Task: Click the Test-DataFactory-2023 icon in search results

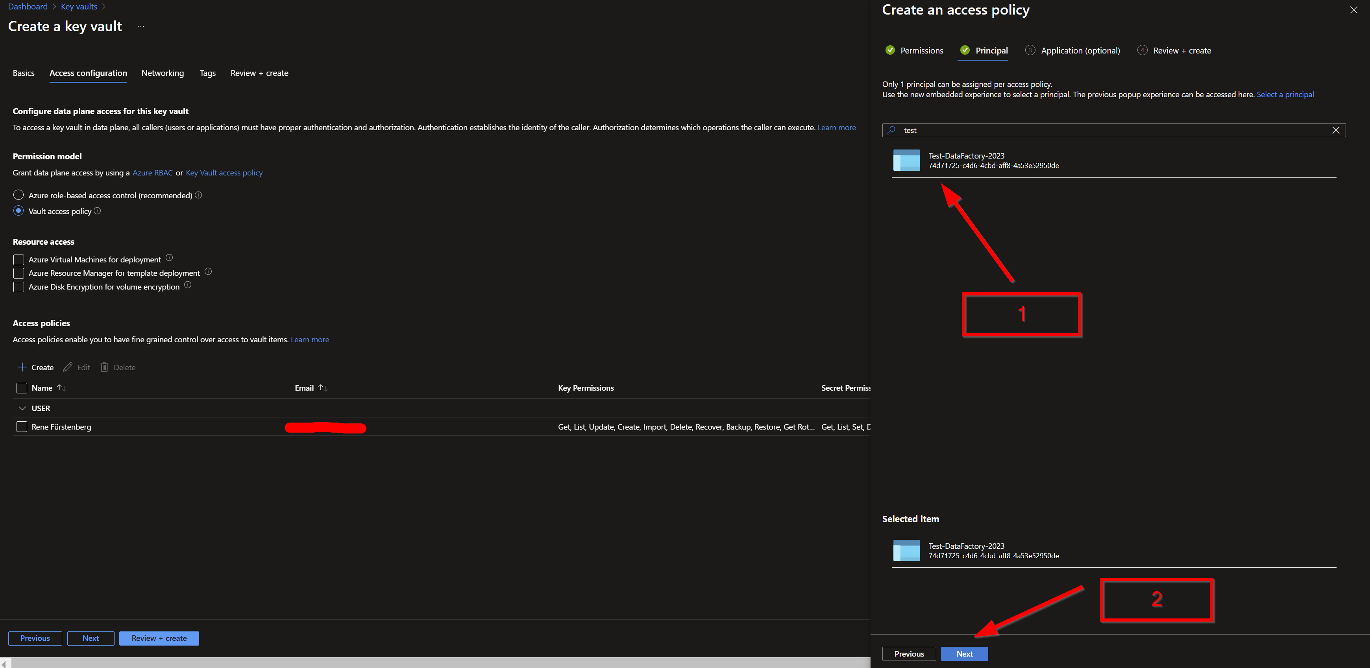Action: pyautogui.click(x=906, y=160)
